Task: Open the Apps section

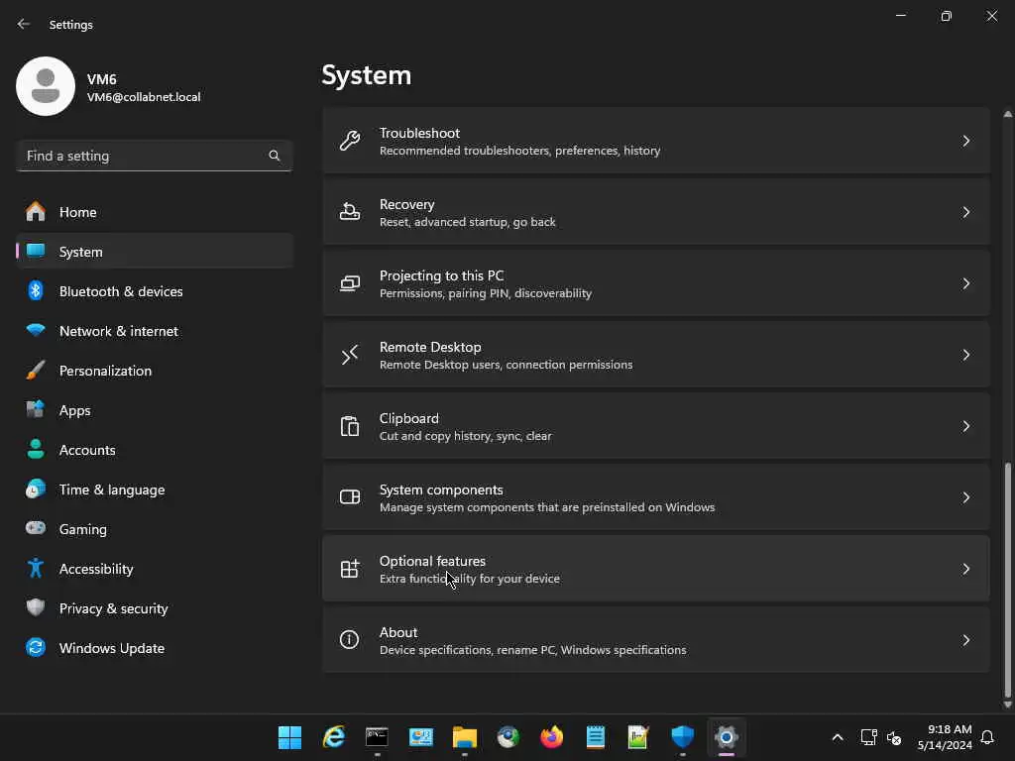Action: (x=154, y=410)
